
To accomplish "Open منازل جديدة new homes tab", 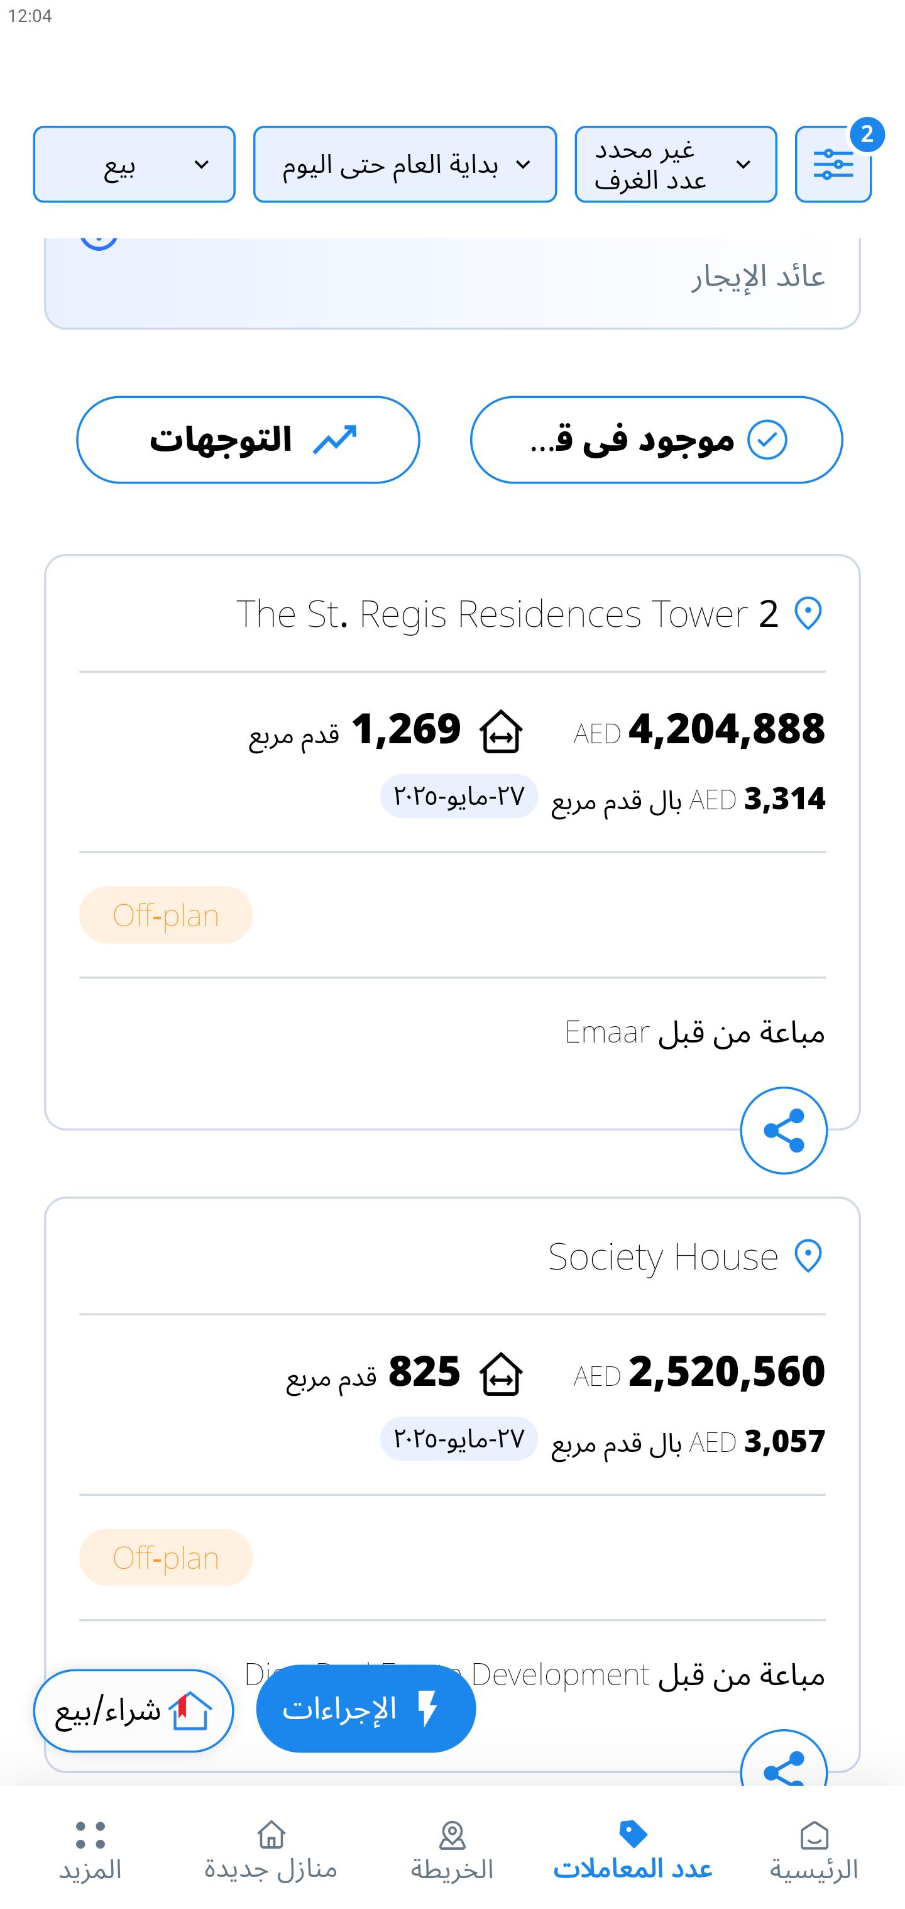I will coord(271,1851).
